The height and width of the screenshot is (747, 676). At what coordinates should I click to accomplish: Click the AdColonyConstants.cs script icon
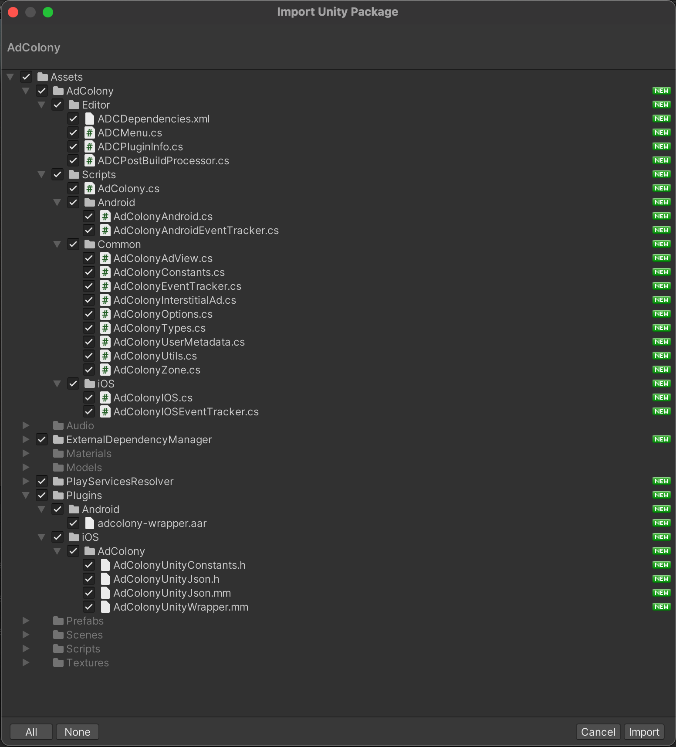tap(105, 272)
